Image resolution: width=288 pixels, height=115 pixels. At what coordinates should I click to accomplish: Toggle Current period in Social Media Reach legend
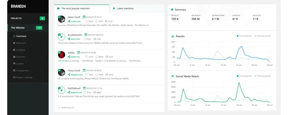pyautogui.click(x=244, y=76)
